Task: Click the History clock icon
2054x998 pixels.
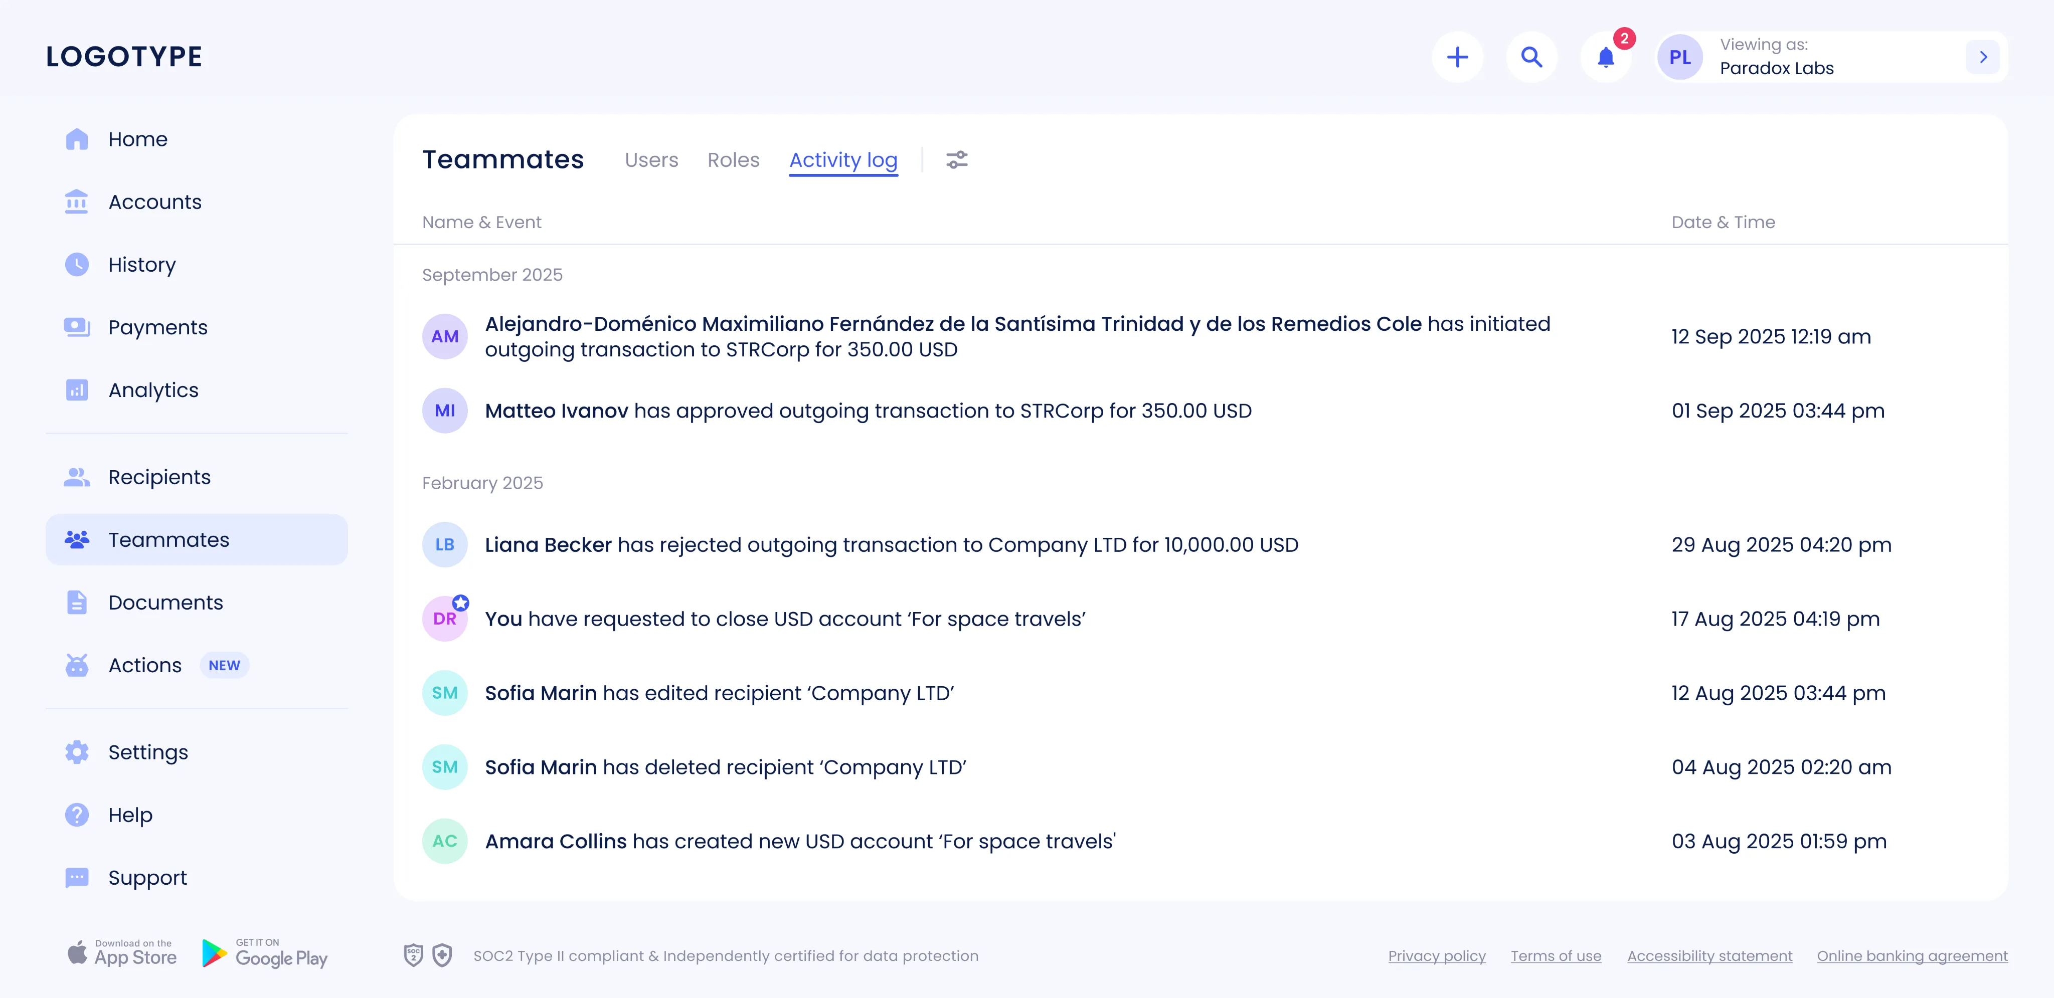Action: tap(77, 264)
